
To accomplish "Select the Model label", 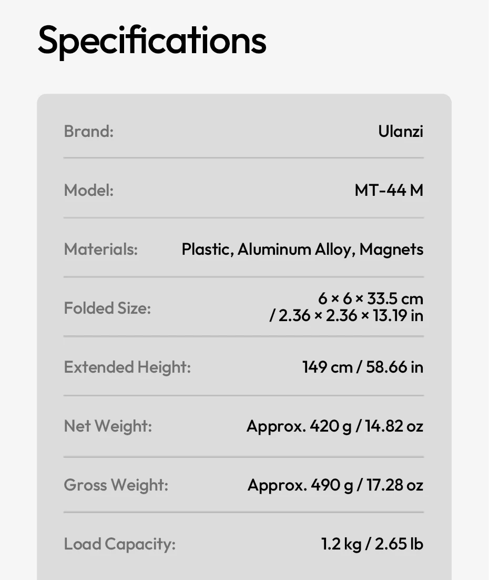I will [89, 190].
